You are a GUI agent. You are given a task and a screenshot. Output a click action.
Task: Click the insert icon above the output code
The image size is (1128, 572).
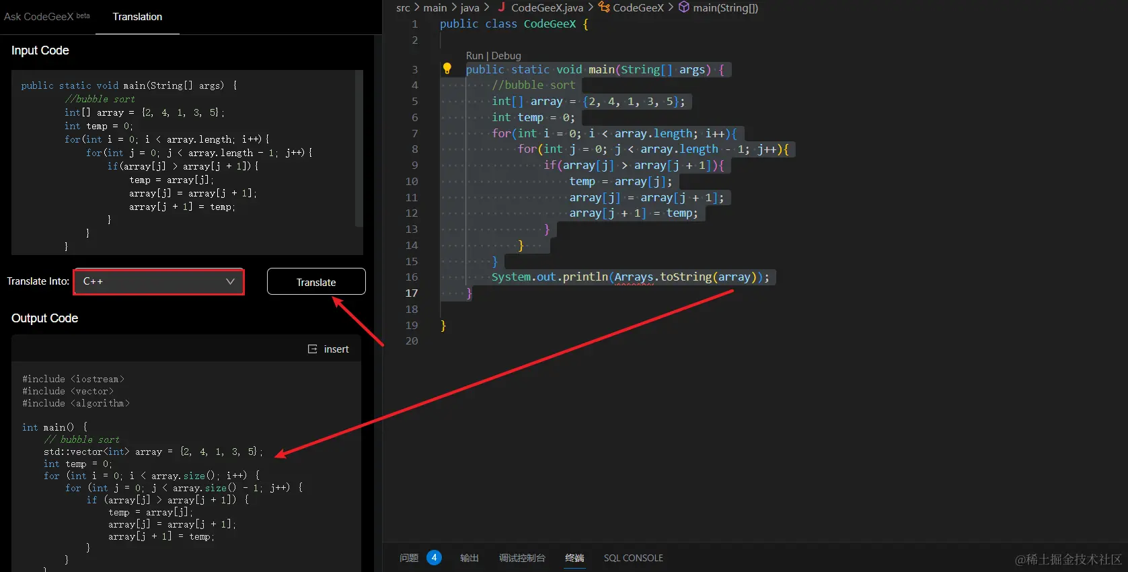(x=312, y=349)
